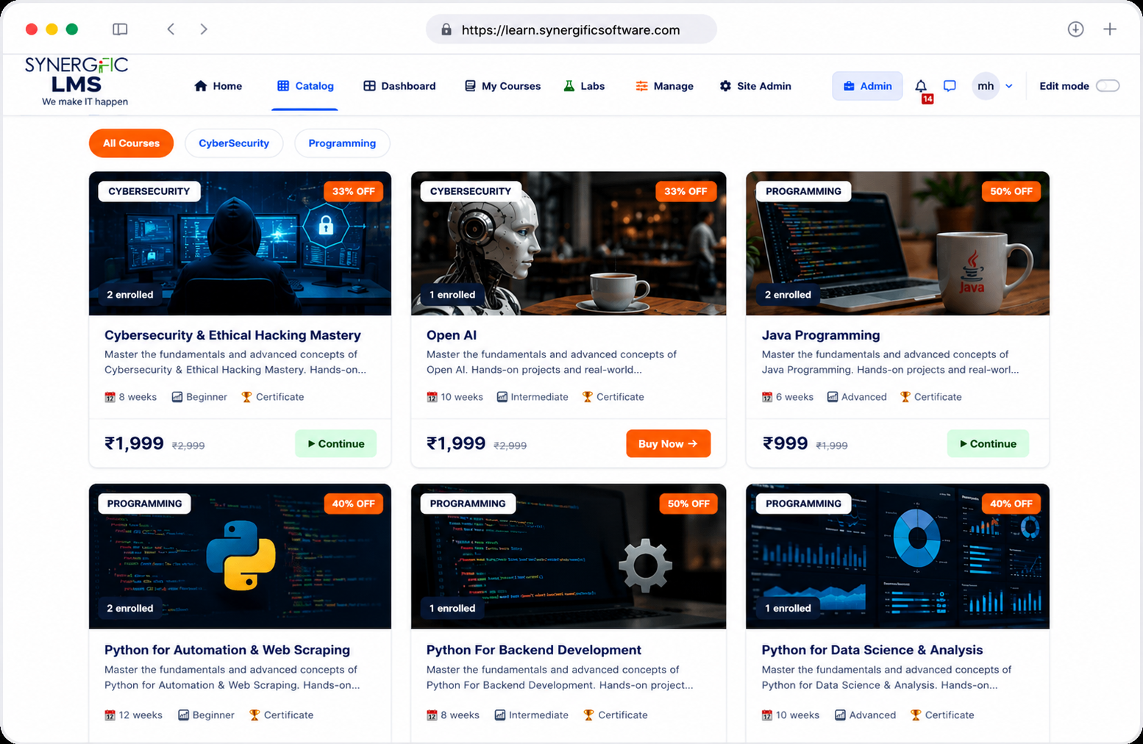
Task: Click level icon beside Advanced on Java Programming card
Action: coord(832,397)
